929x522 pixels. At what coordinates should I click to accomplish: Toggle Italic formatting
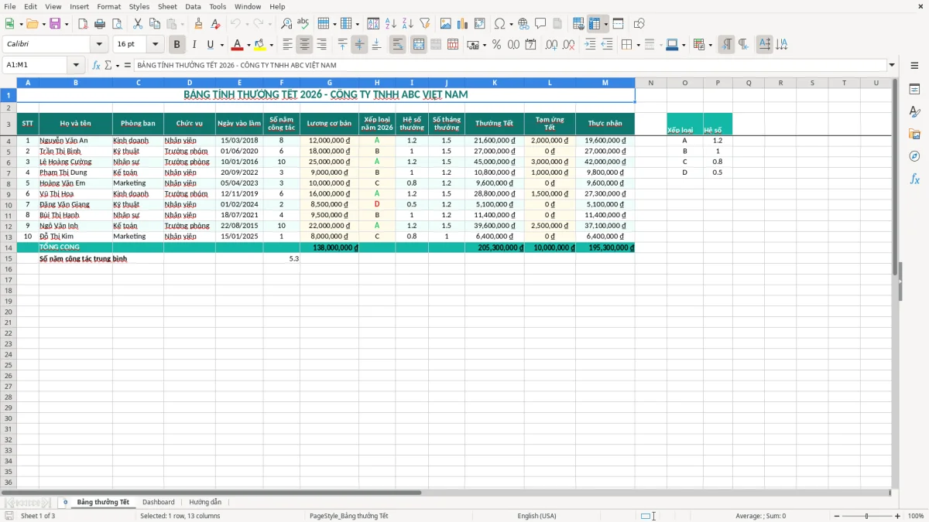pyautogui.click(x=194, y=45)
